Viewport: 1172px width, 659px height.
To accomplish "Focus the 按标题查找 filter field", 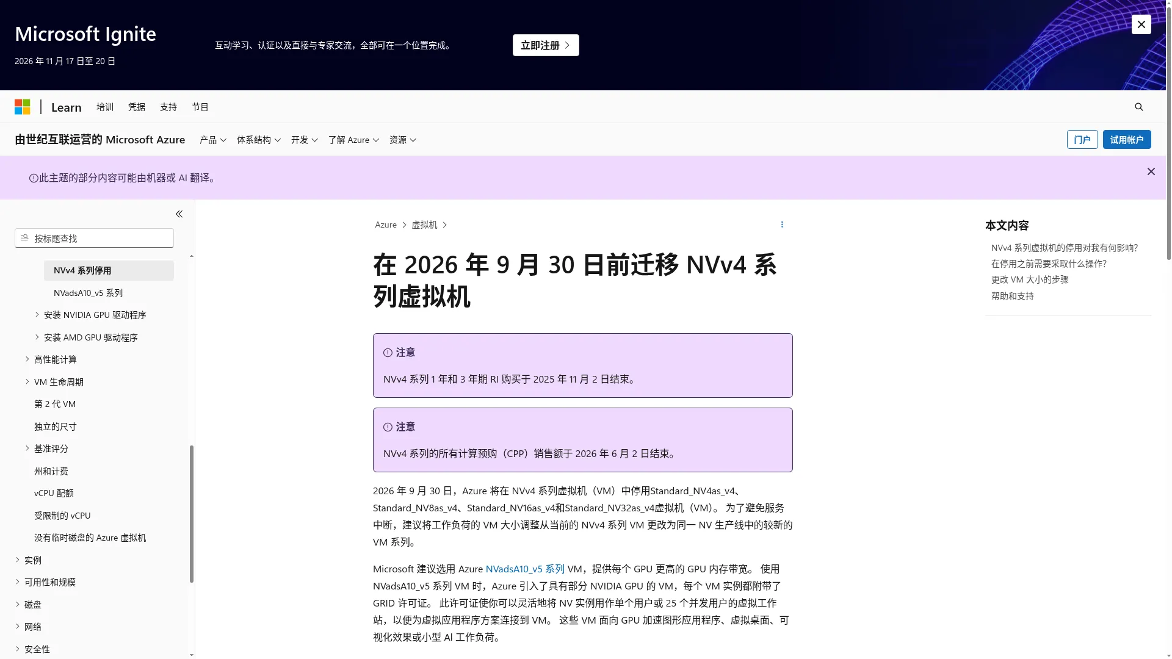I will (94, 238).
